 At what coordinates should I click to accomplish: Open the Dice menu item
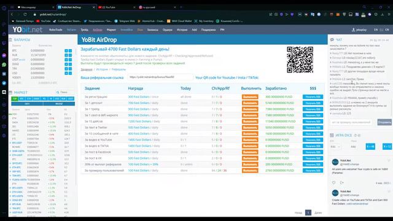pyautogui.click(x=140, y=30)
